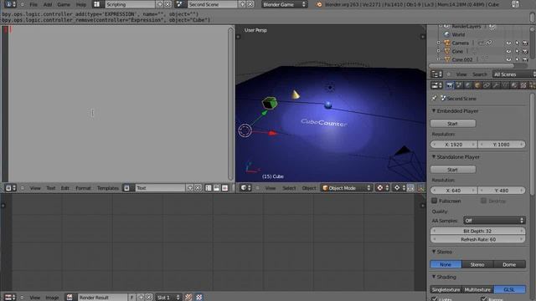Add a new screen layout next to Scripting

[160, 4]
